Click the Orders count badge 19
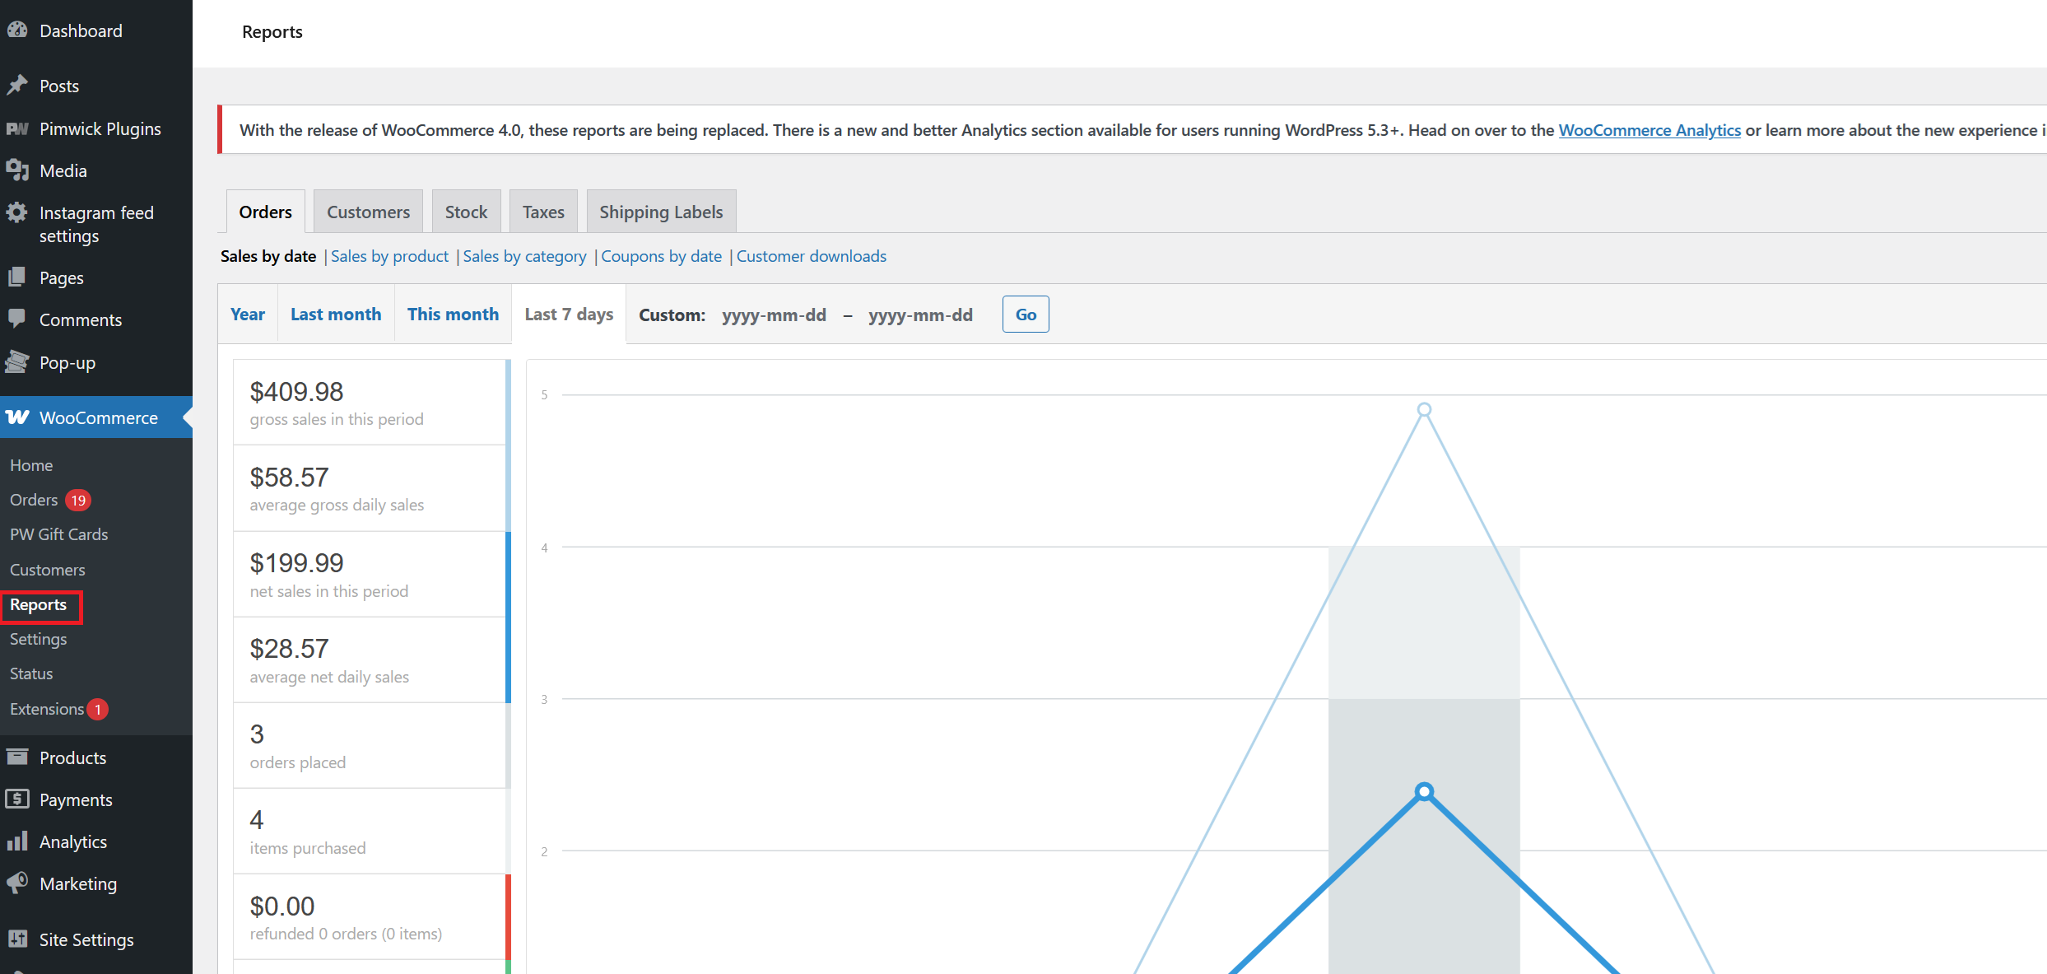This screenshot has height=974, width=2047. click(x=78, y=500)
